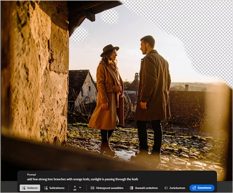Switch to Subtrahieren brush mode
233x193 pixels.
(54, 188)
